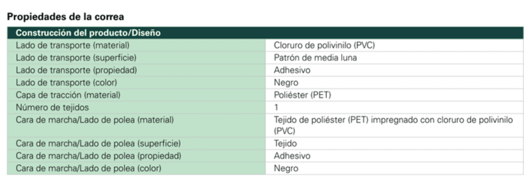Click "Cara de marcha/Lado de polea (superficie)" label
524x187 pixels.
point(98,143)
